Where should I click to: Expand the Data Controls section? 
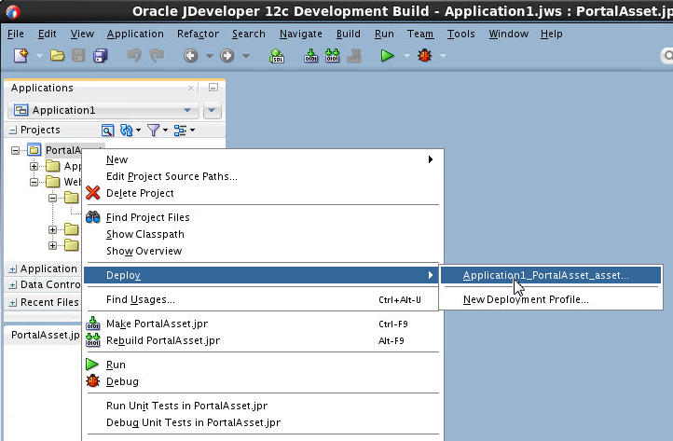[13, 284]
